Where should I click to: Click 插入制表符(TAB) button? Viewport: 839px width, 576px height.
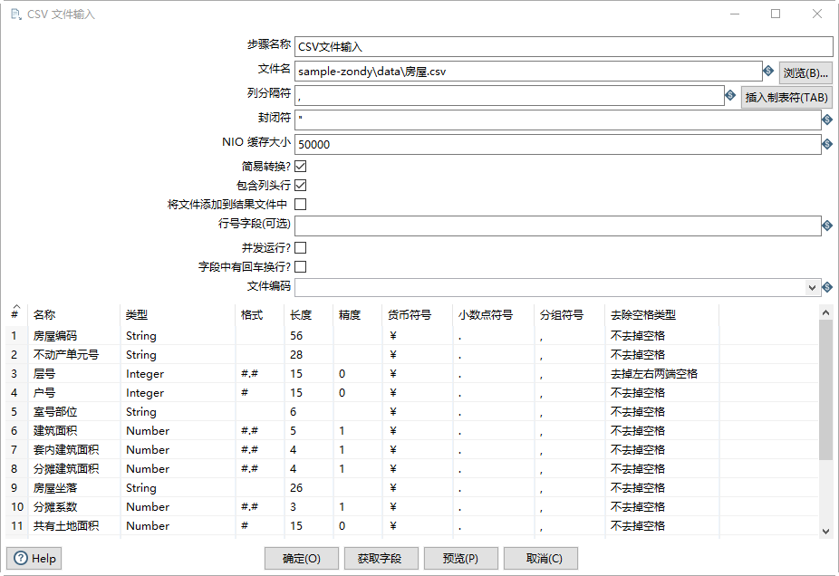pos(786,97)
